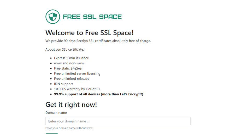Click the www and non-www list item
This screenshot has height=134, width=235.
click(69, 63)
